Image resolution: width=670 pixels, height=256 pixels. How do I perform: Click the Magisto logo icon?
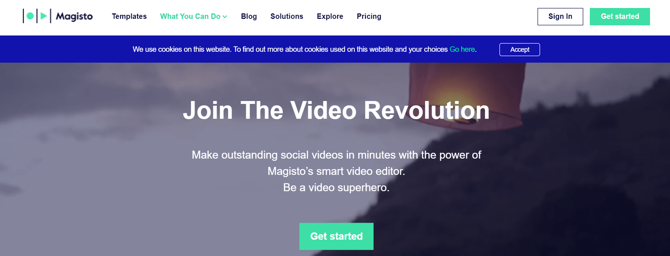pyautogui.click(x=36, y=16)
